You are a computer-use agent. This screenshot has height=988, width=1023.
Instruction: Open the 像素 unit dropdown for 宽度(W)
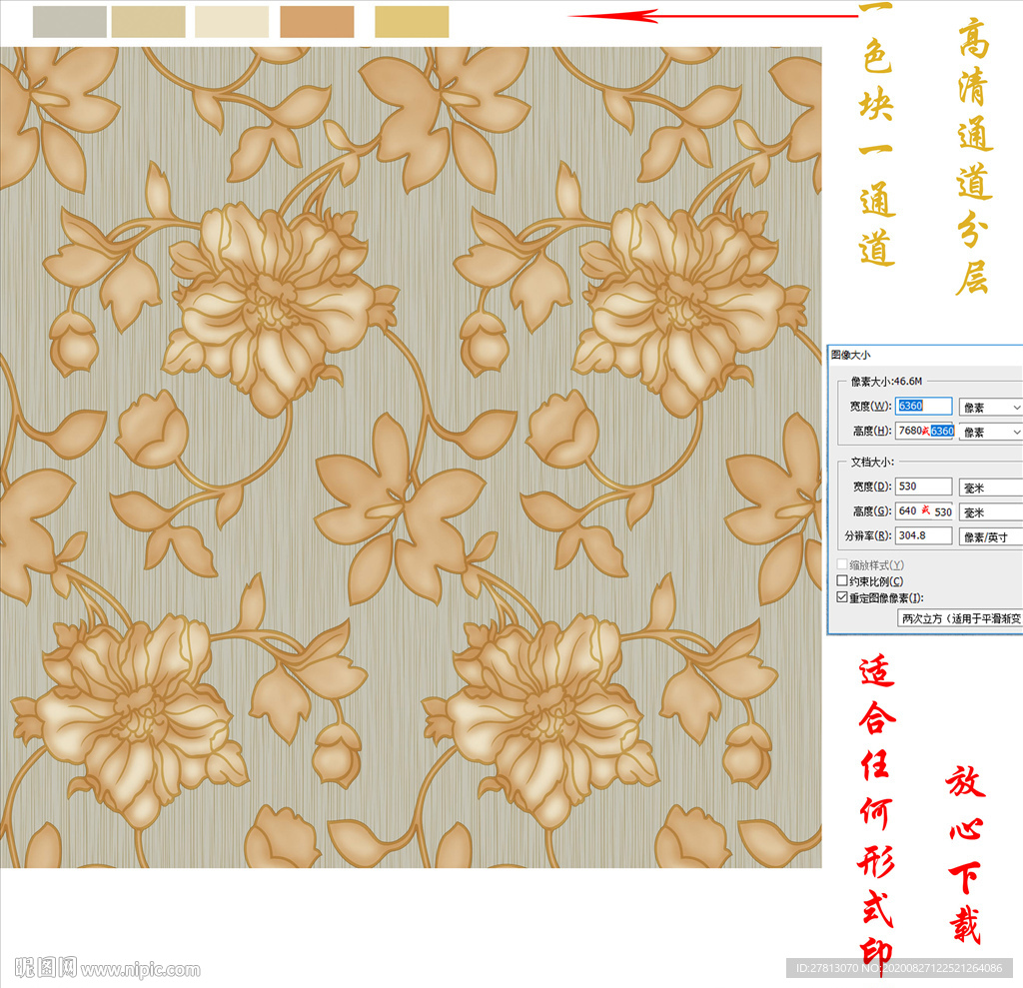point(990,408)
